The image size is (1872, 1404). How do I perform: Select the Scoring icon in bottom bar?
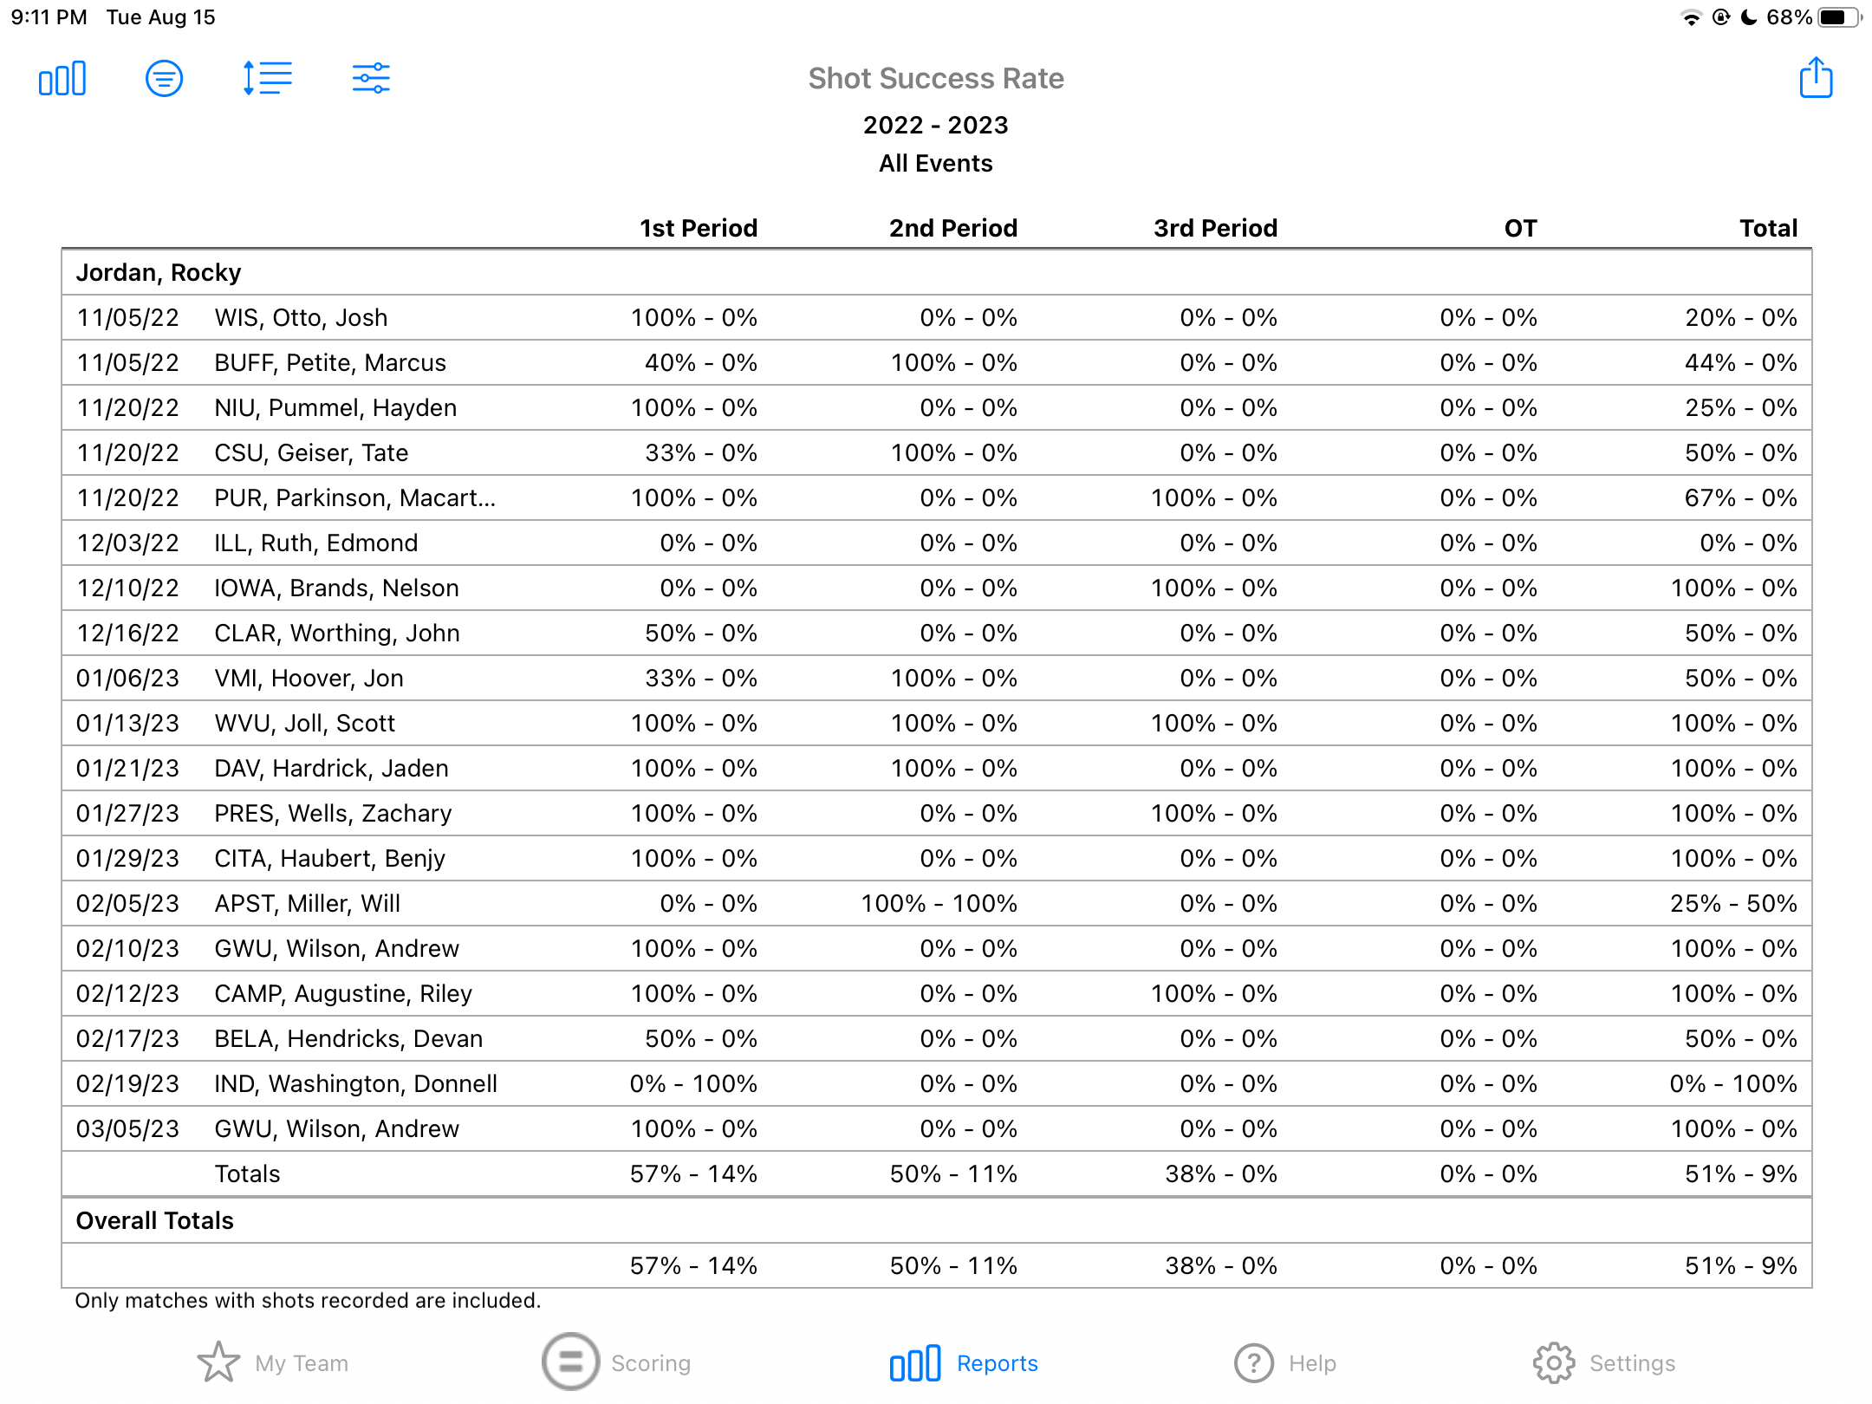coord(569,1362)
